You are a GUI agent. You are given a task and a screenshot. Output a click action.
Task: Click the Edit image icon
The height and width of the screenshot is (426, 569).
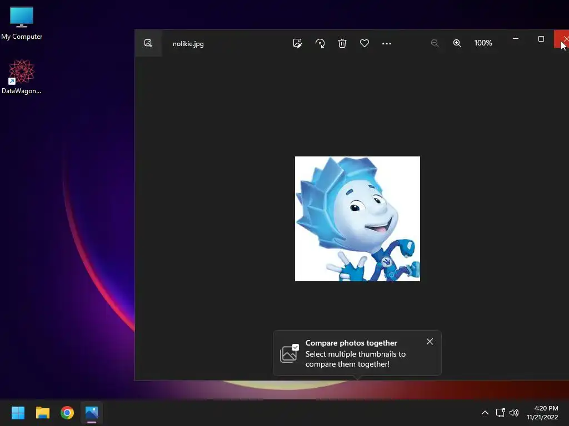coord(298,43)
